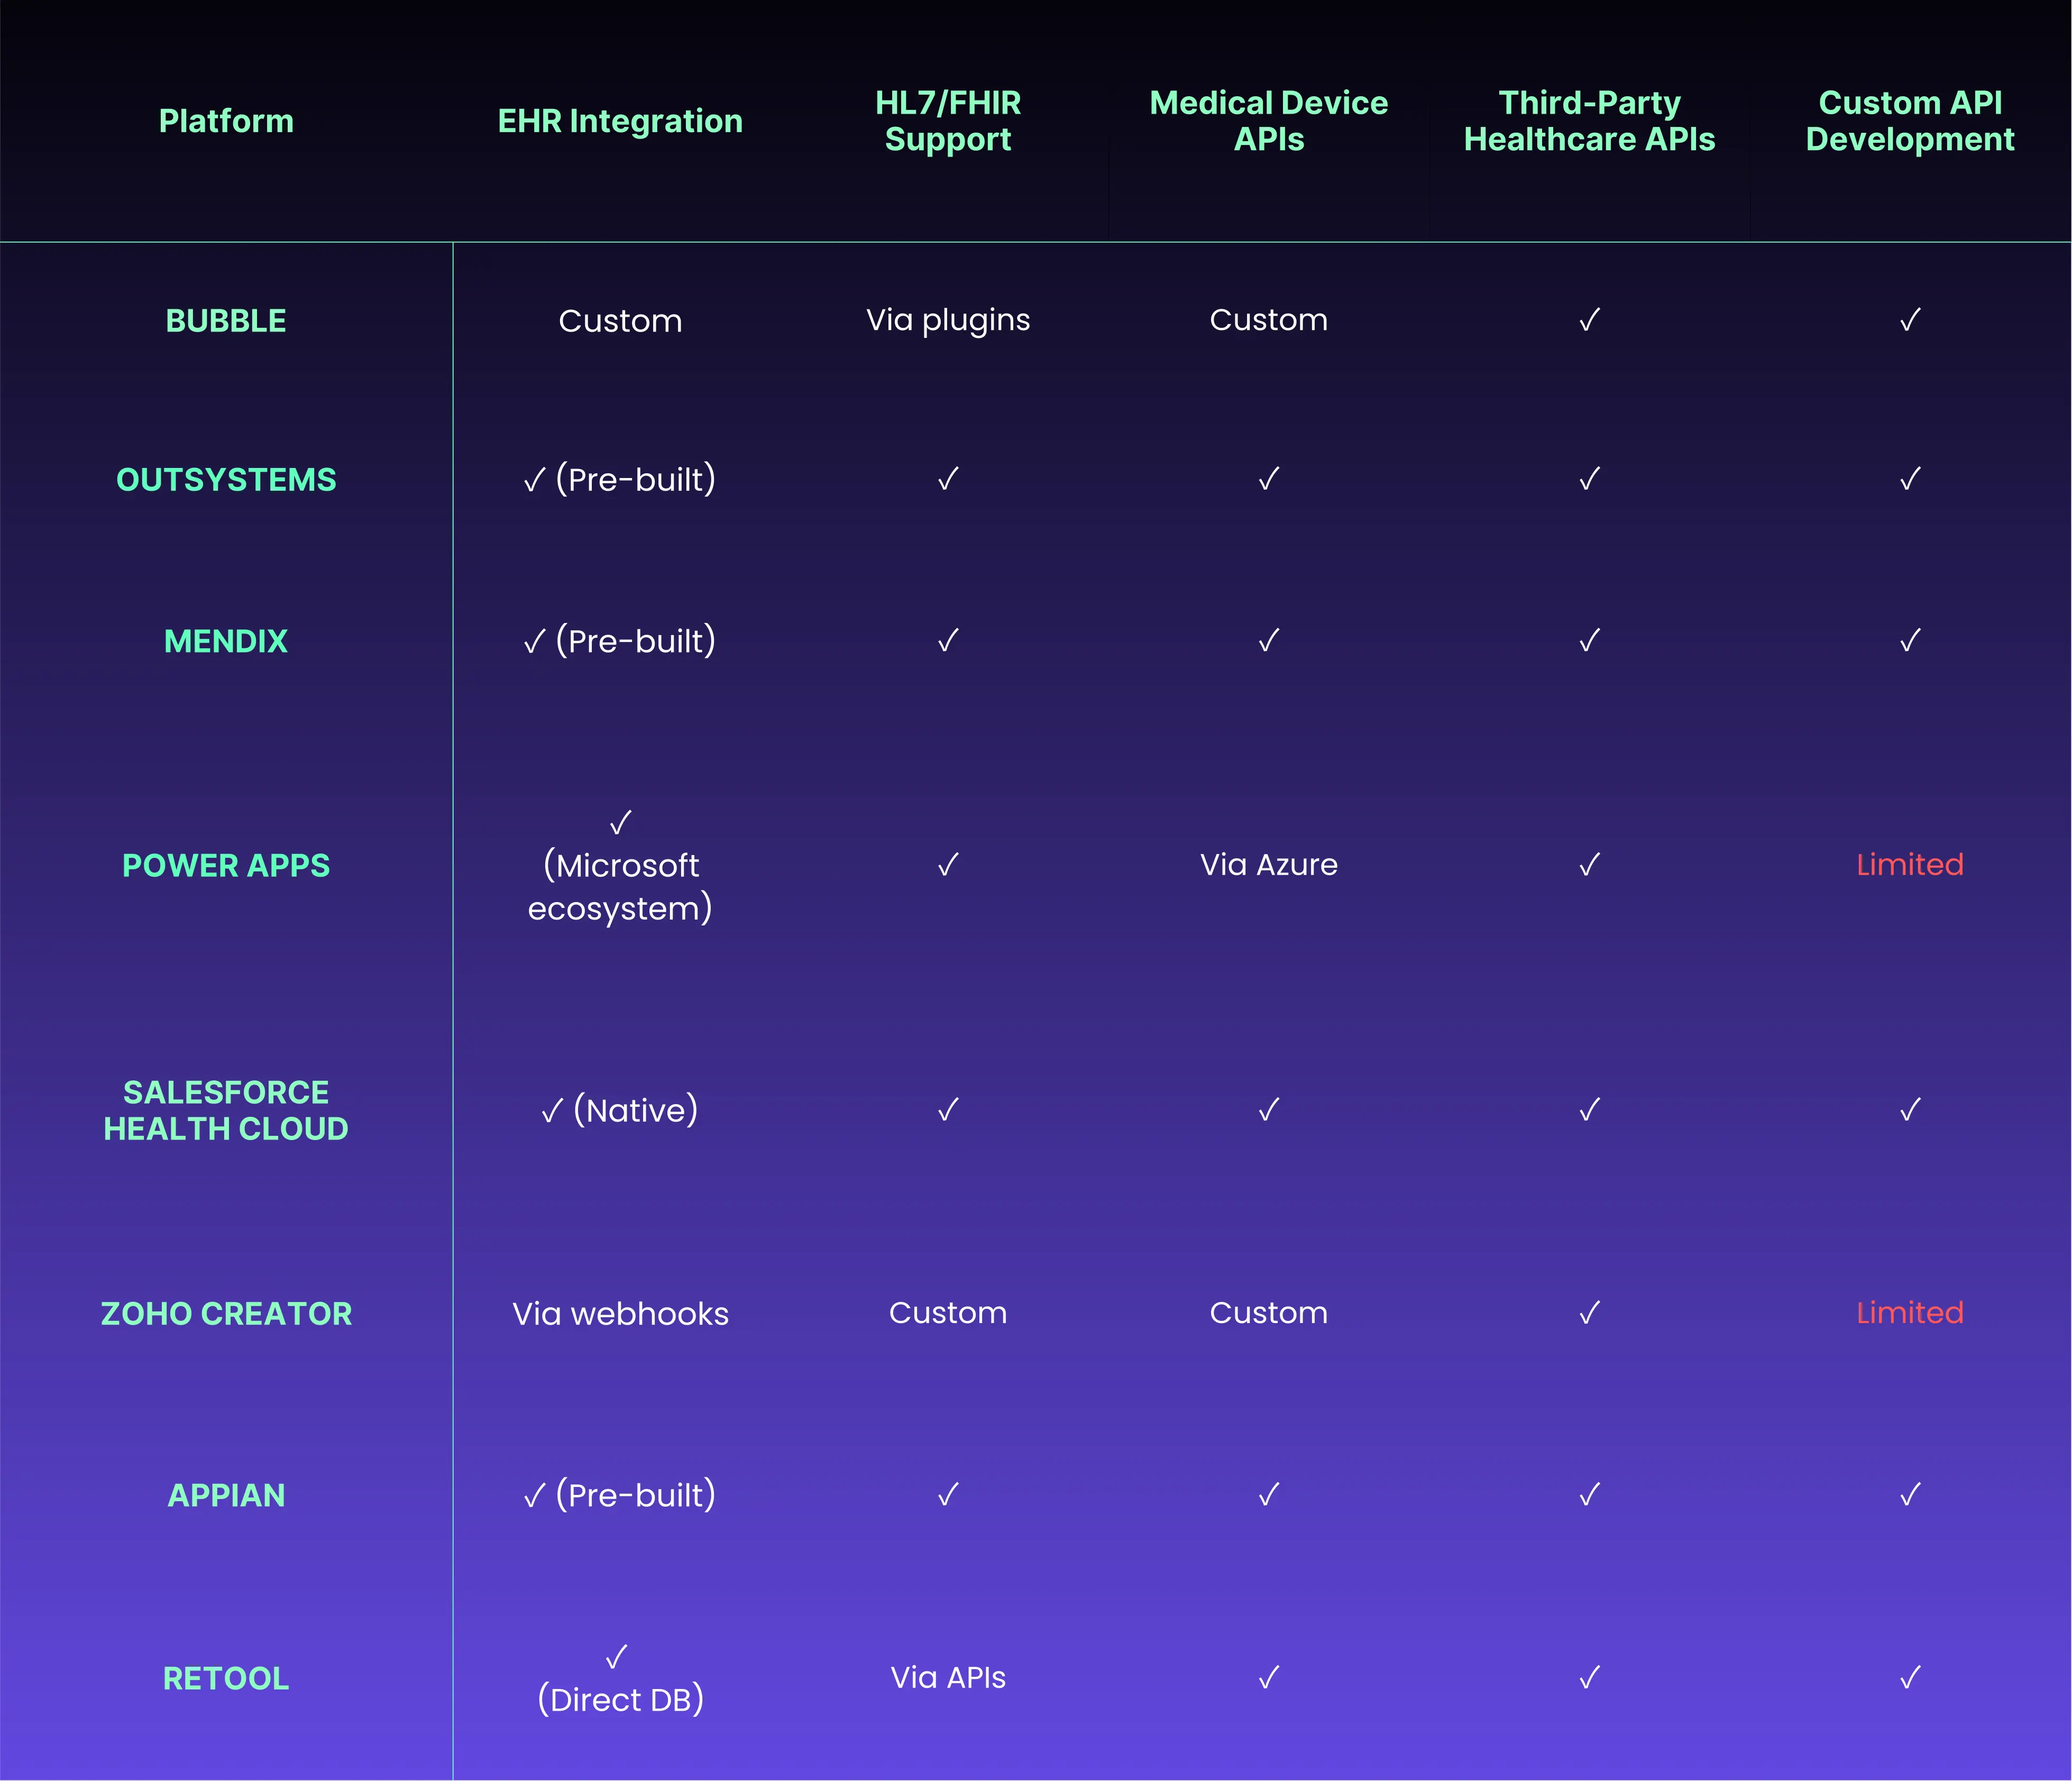Viewport: 2072px width, 1781px height.
Task: Click Via webhooks in Zoho Creator row
Action: [x=620, y=1313]
